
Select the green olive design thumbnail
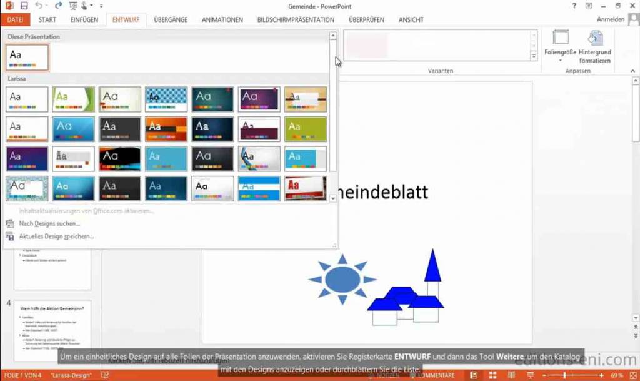[306, 129]
